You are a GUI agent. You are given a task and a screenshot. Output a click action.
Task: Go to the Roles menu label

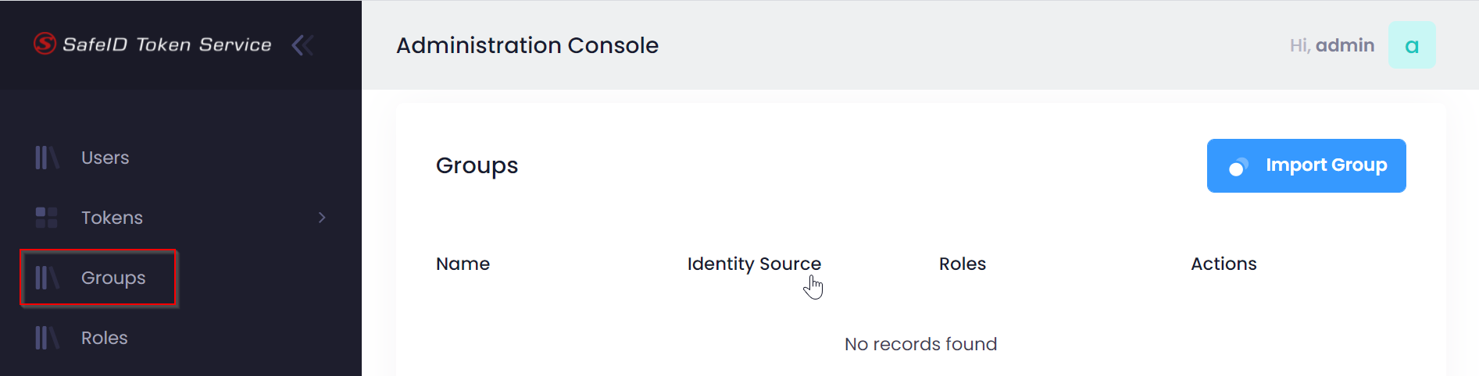(104, 338)
